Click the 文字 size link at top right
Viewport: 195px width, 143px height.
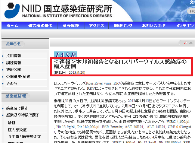click(192, 2)
